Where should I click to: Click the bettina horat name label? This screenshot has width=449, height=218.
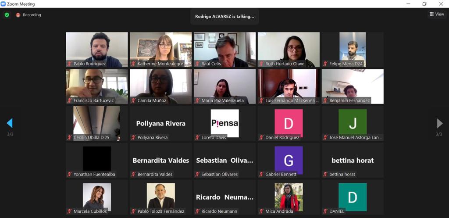coord(342,174)
